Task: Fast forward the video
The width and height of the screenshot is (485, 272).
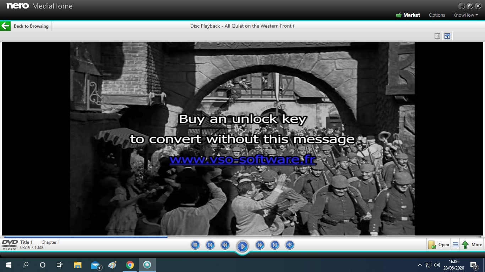Action: click(260, 245)
